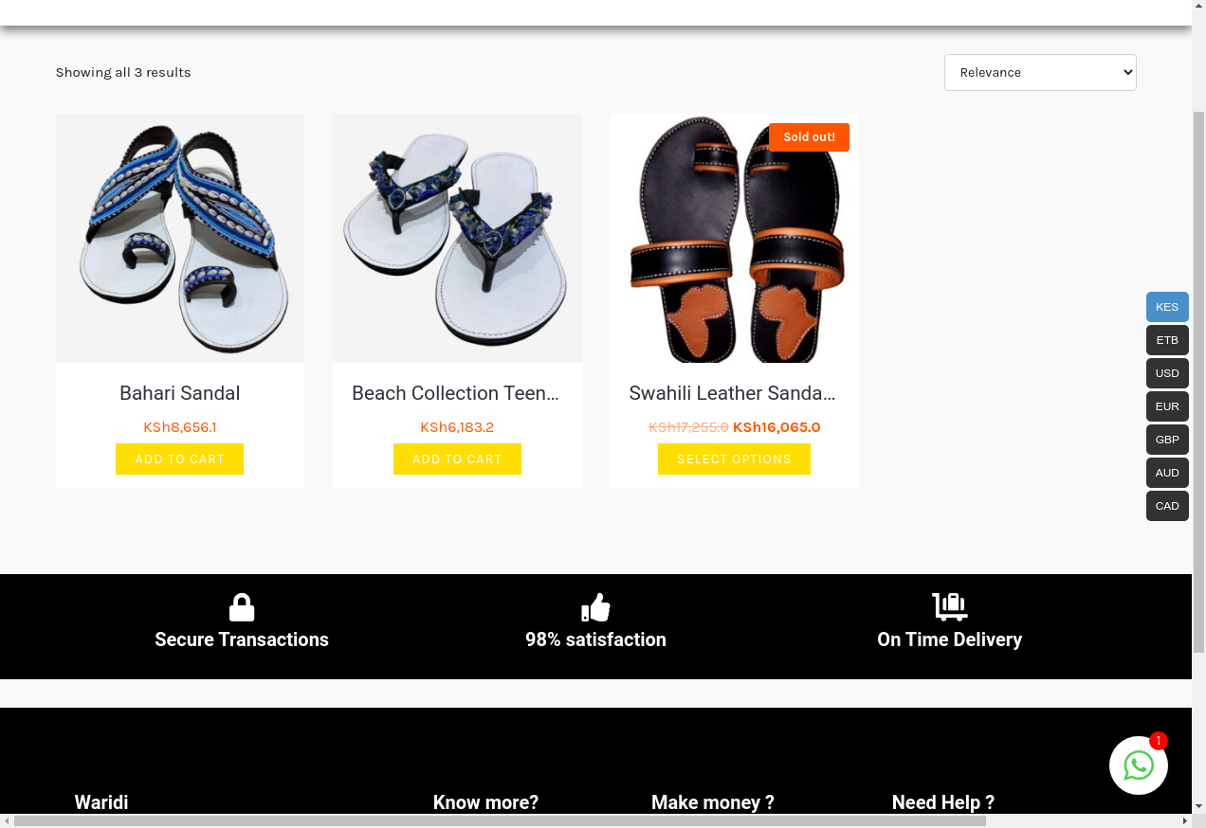Image resolution: width=1206 pixels, height=828 pixels.
Task: Choose the AUD currency button
Action: tap(1167, 473)
